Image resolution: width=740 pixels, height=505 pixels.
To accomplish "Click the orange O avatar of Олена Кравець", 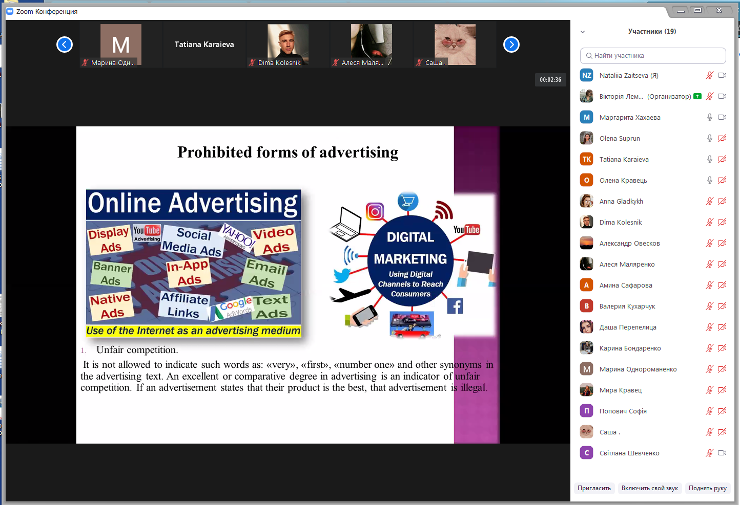I will click(587, 180).
